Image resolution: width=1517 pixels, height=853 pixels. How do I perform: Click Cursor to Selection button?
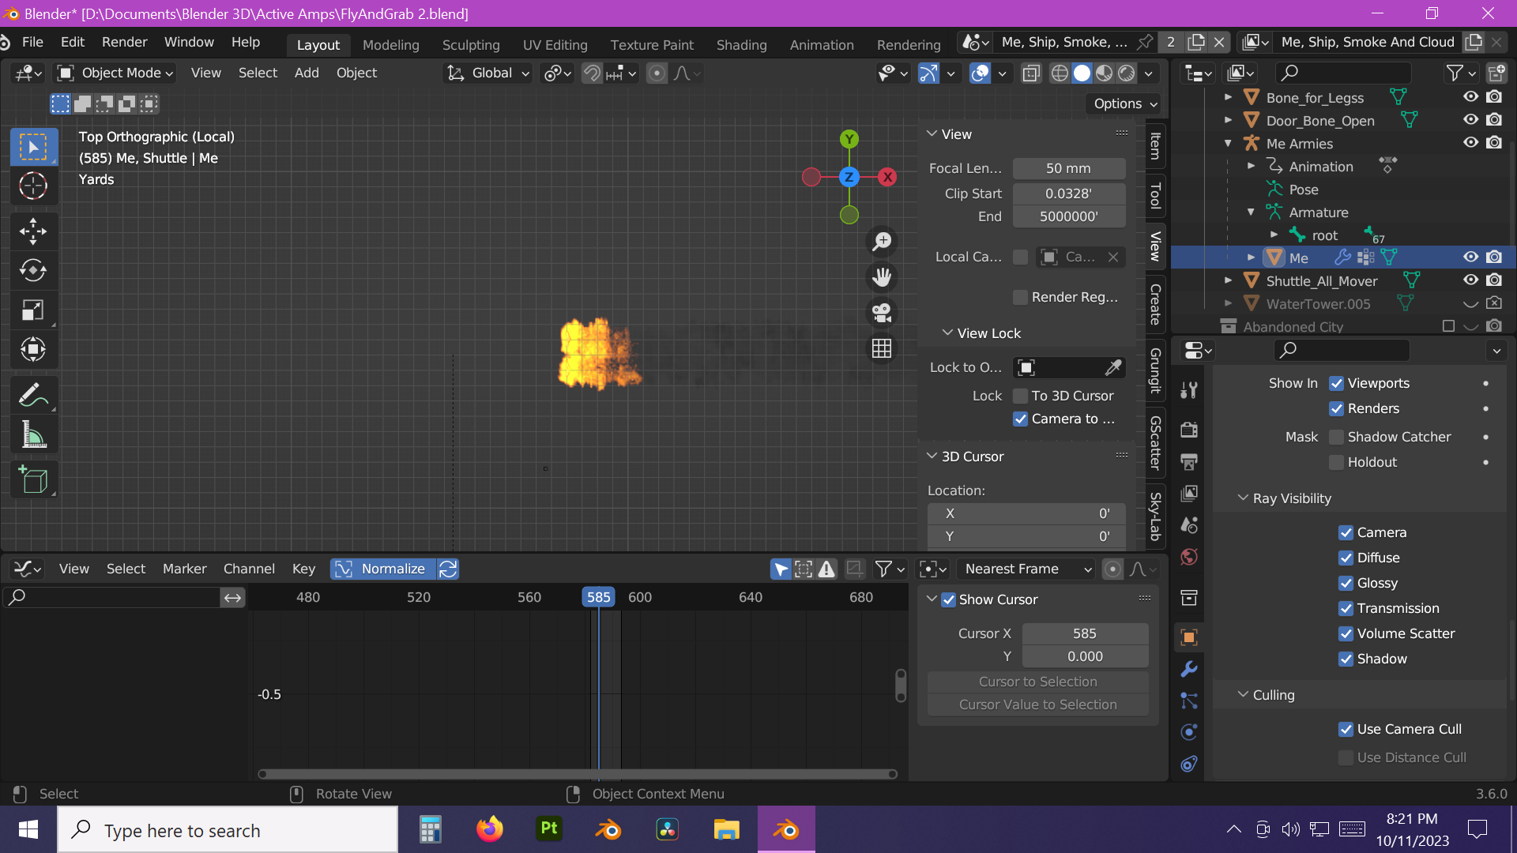pyautogui.click(x=1037, y=682)
